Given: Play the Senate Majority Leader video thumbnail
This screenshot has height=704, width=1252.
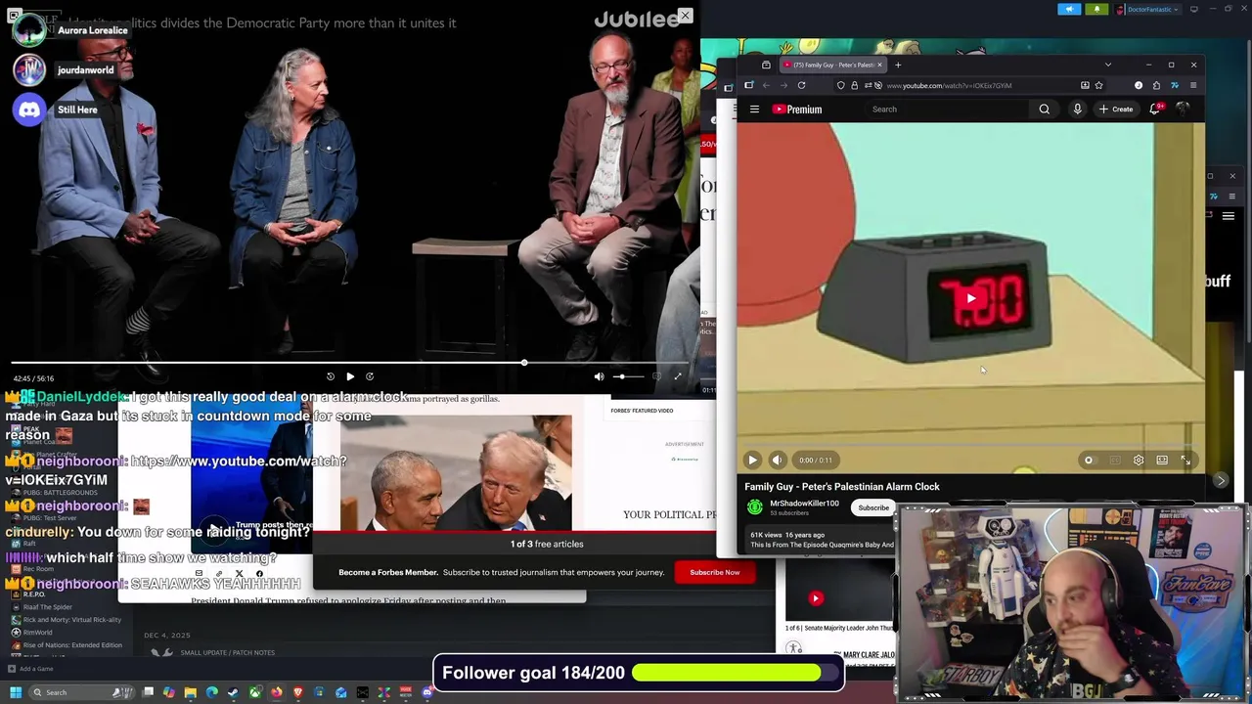Looking at the screenshot, I should pos(816,598).
